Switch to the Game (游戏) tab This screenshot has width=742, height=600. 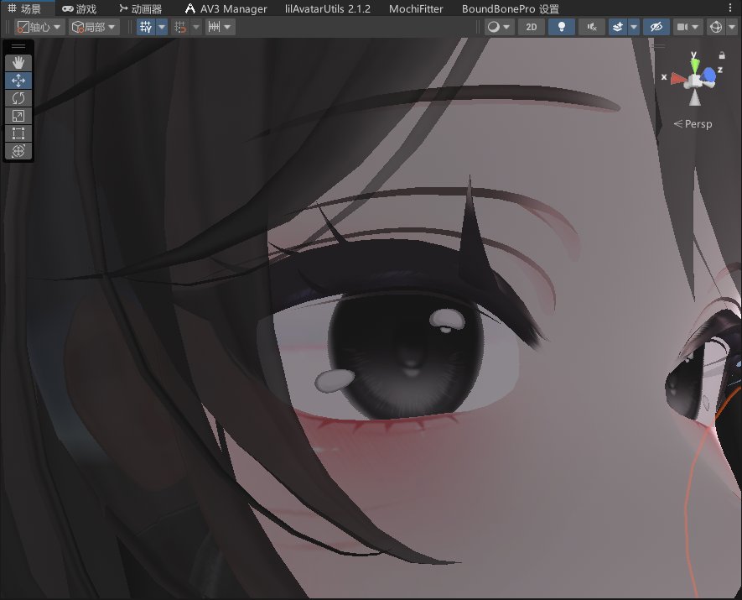[80, 8]
